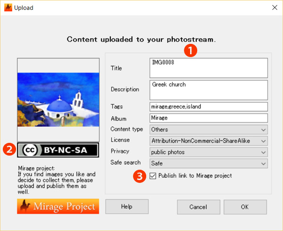This screenshot has height=231, width=283.
Task: Click the Publish link to Mirage project label
Action: (195, 176)
